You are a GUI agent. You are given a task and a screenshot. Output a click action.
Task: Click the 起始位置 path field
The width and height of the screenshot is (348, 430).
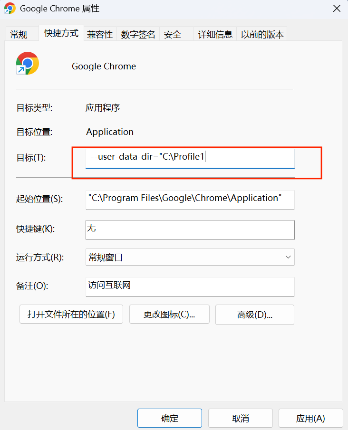(x=190, y=200)
